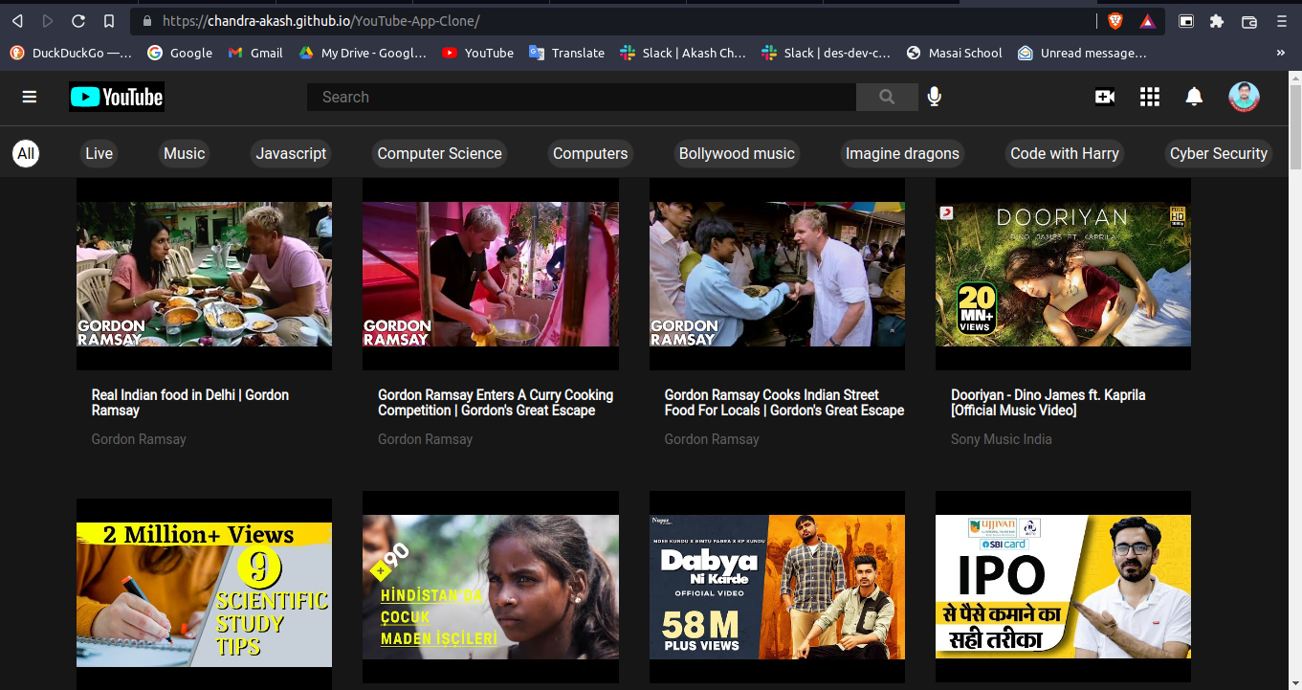Select the All category chip

[x=26, y=153]
